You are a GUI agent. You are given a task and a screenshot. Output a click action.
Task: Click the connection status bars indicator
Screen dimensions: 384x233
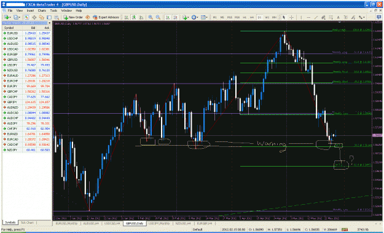pos(345,229)
